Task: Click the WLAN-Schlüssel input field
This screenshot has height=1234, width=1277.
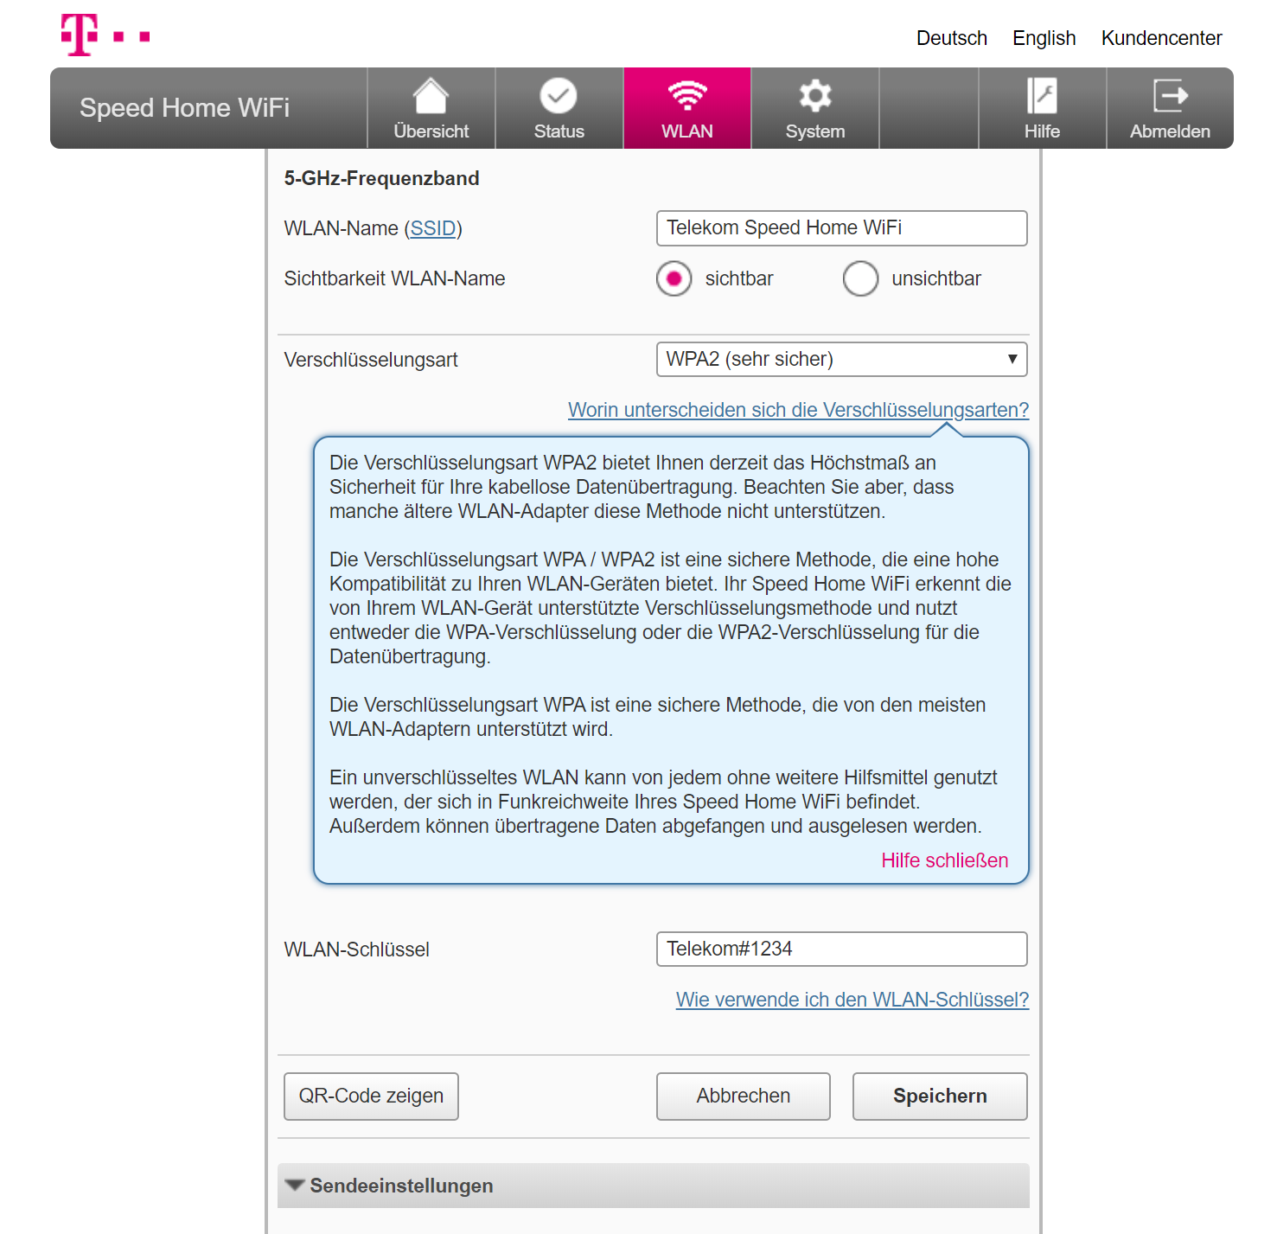Action: (x=841, y=949)
